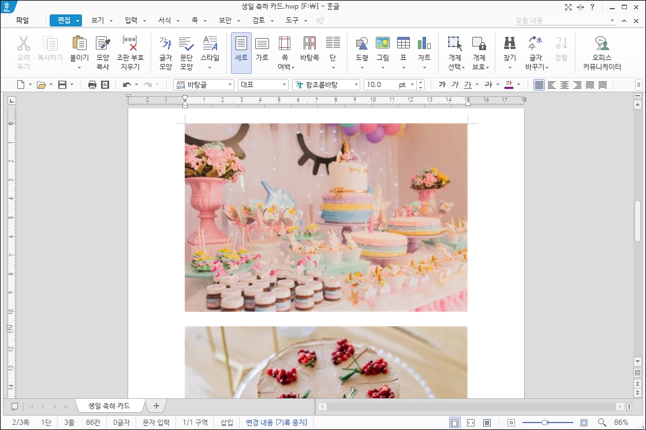
Task: Click the 스타일 style icon
Action: 210,44
